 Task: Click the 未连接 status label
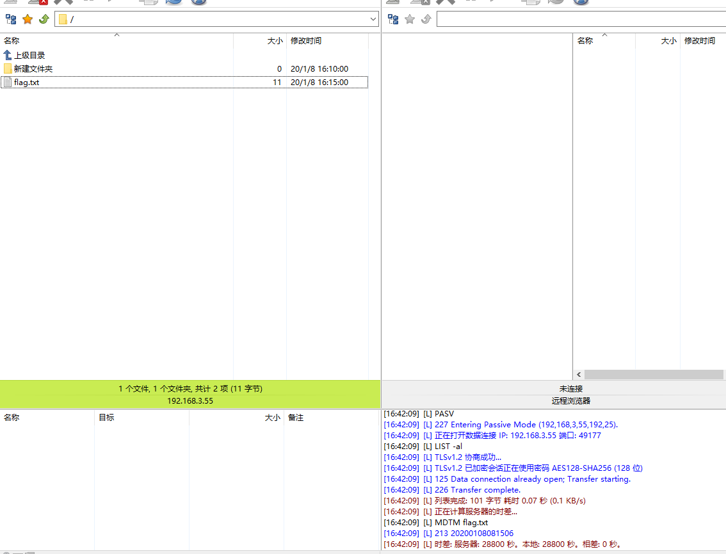coord(570,389)
